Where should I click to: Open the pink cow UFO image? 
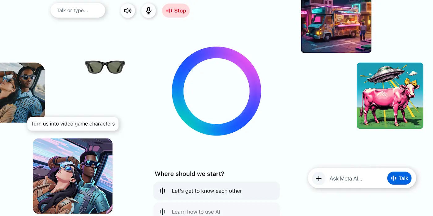point(390,96)
